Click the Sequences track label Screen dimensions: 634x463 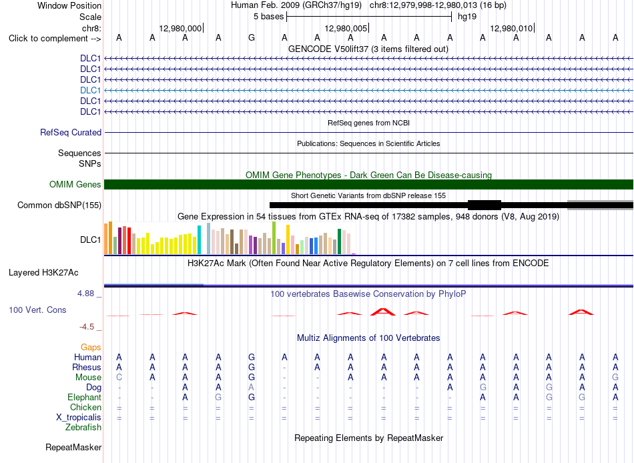coord(79,153)
